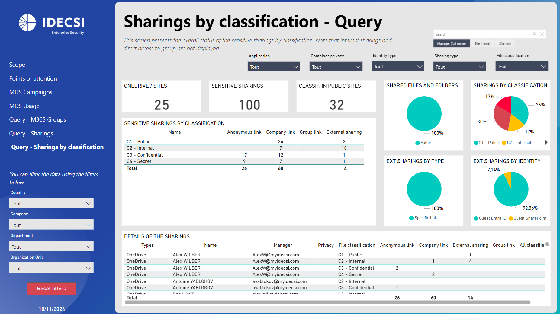Show next legend items in Sharings by Classification

(546, 143)
